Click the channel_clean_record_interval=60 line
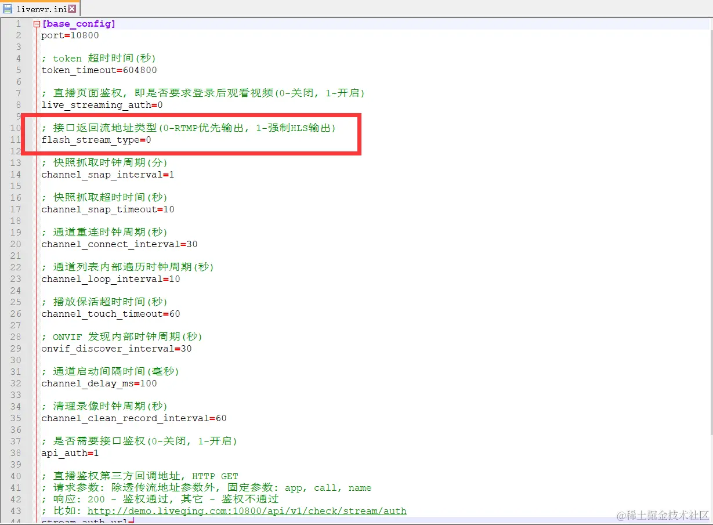Screen dimensions: 713x525 point(134,418)
